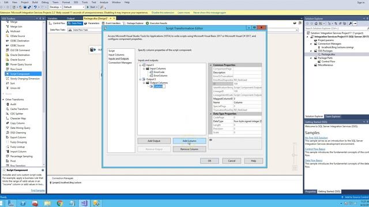
Task: Select the ErrorCode input column
Action: 159,72
